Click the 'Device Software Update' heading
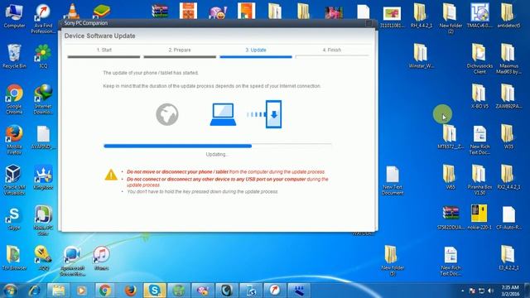The height and width of the screenshot is (298, 530). [x=99, y=36]
